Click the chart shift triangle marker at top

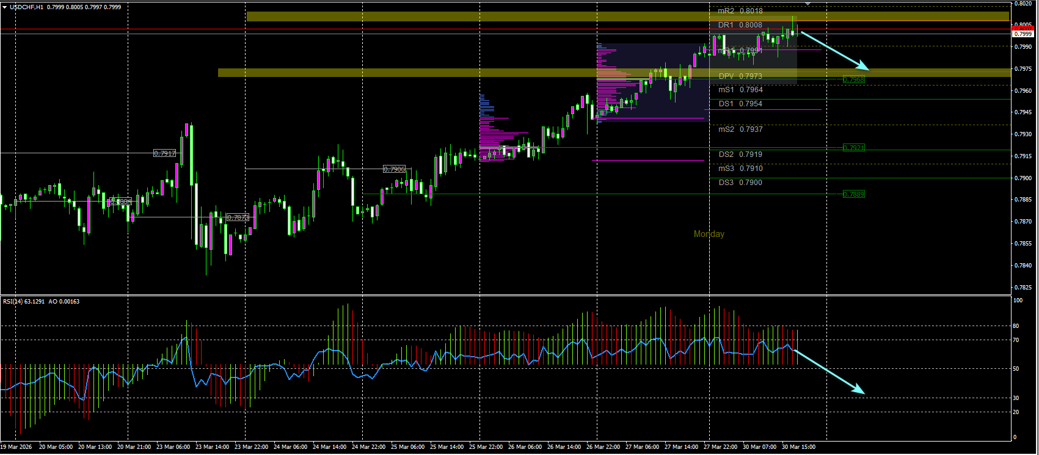click(x=808, y=4)
